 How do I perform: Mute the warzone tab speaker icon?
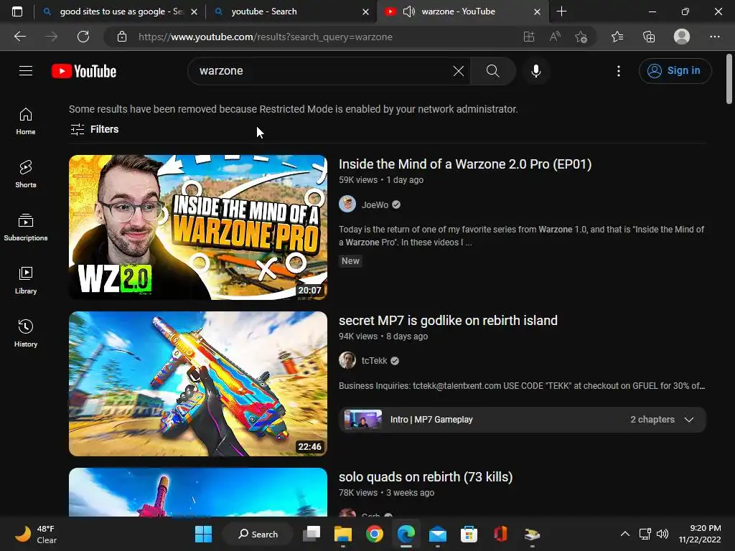408,11
